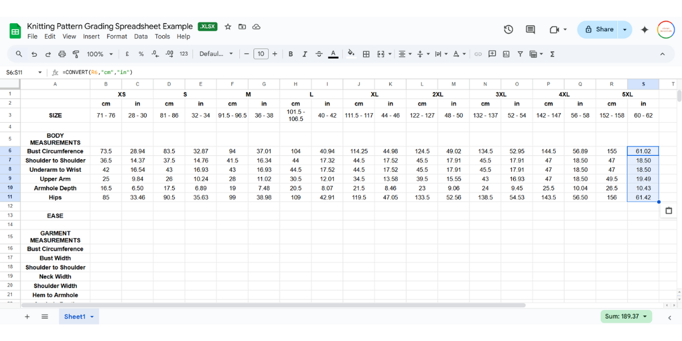Open the paste options clipboard icon

668,211
